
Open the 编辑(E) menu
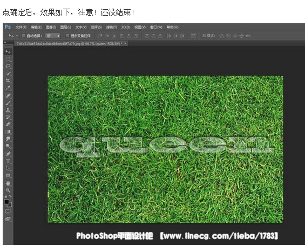(x=36, y=27)
